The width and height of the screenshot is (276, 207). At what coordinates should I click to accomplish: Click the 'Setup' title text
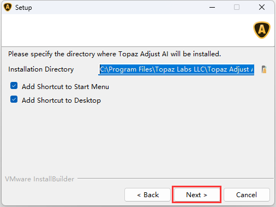pyautogui.click(x=23, y=8)
